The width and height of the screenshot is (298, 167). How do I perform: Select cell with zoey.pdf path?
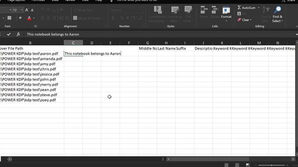32,100
